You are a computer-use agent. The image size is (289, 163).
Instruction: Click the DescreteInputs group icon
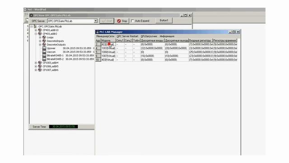[x=44, y=41]
